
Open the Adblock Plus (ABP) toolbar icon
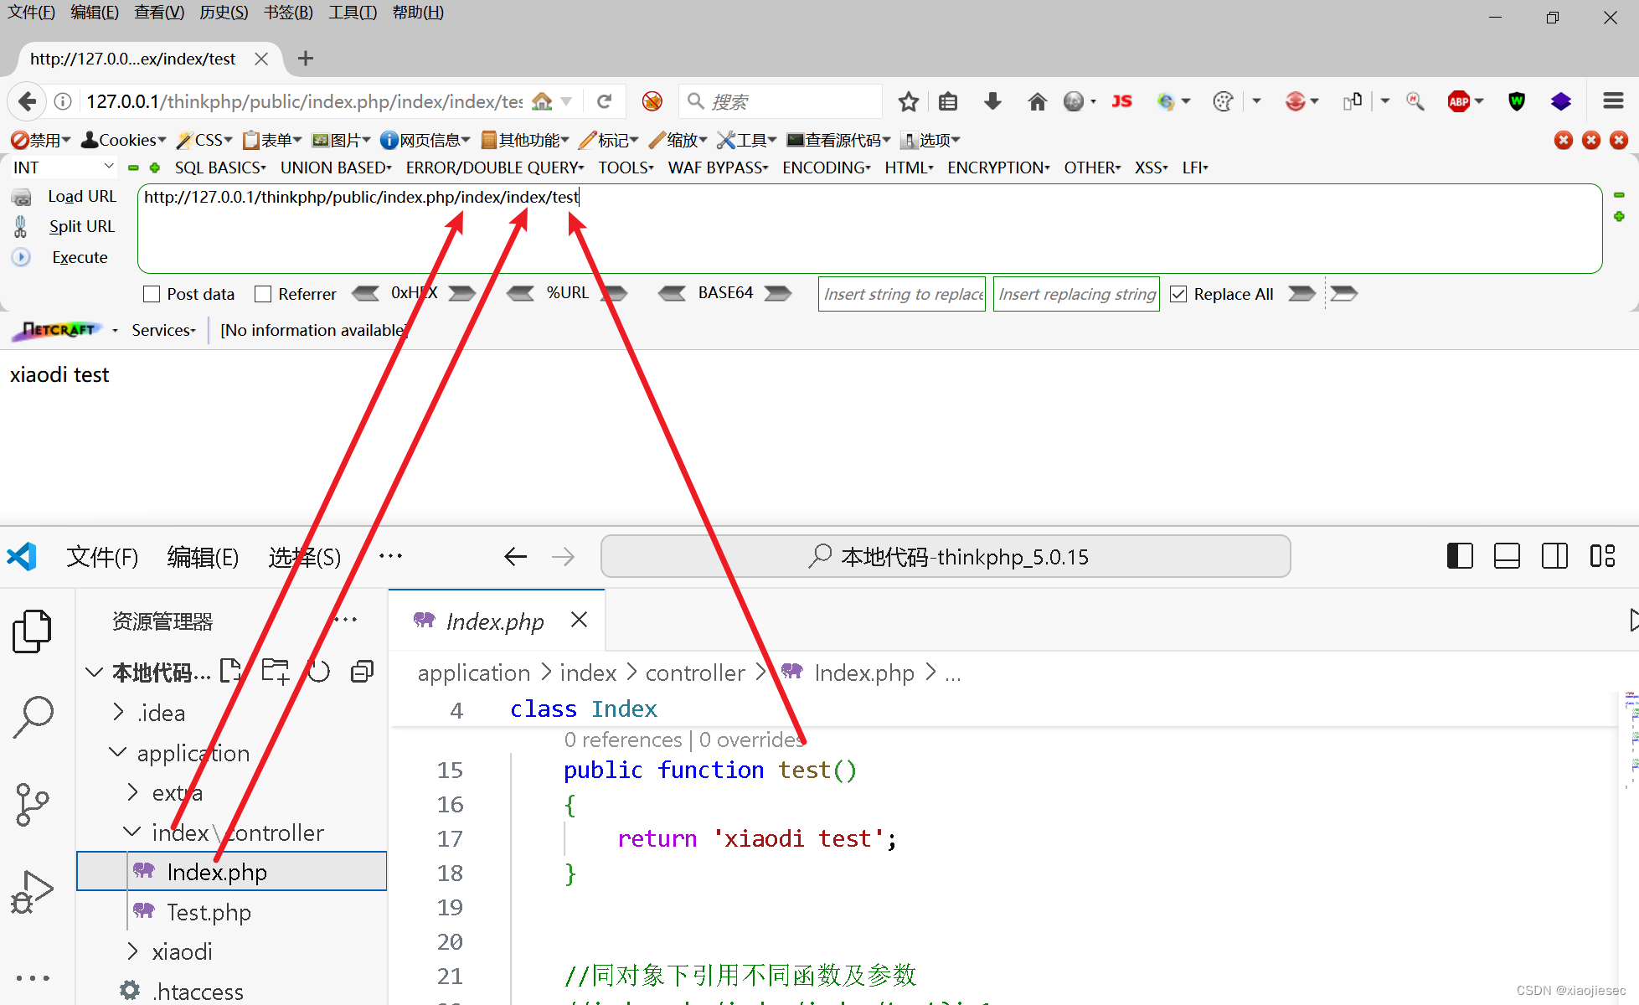pos(1461,100)
